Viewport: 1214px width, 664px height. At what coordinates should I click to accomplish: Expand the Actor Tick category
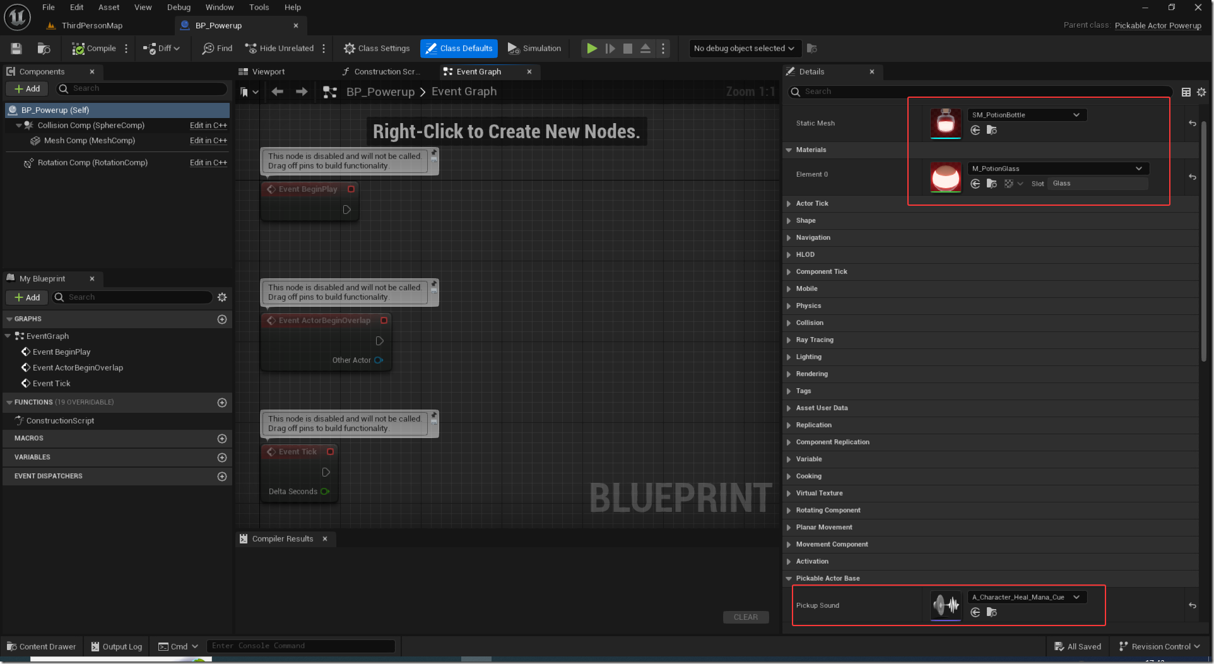(x=789, y=204)
